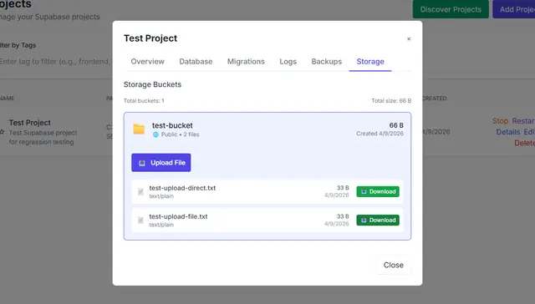Click the Stop link for Test Project
The image size is (535, 304).
pyautogui.click(x=500, y=121)
